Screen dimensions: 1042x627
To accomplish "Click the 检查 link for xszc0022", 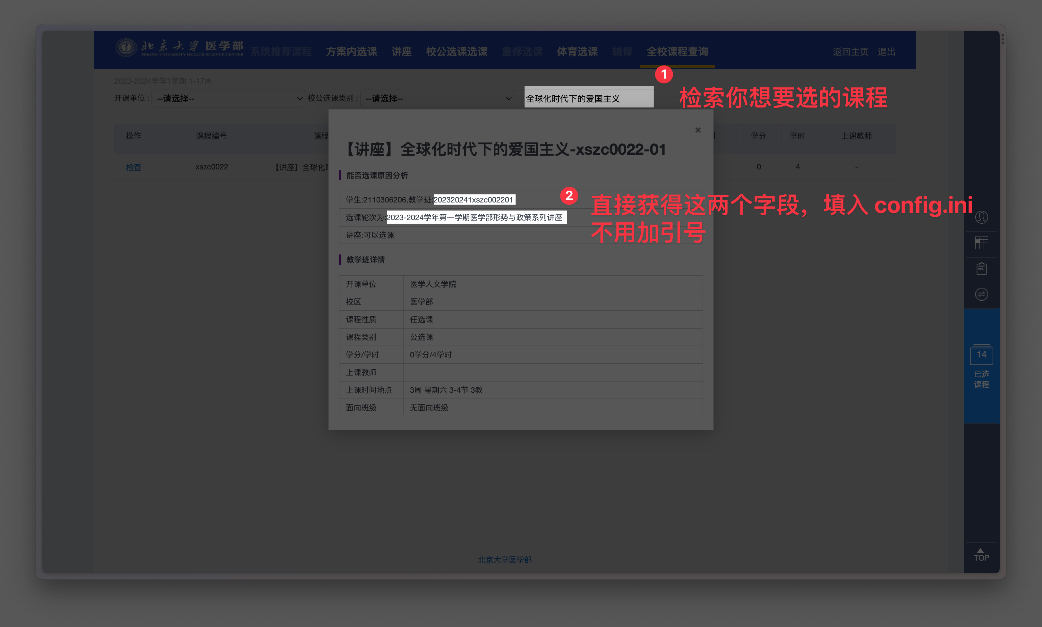I will [133, 166].
